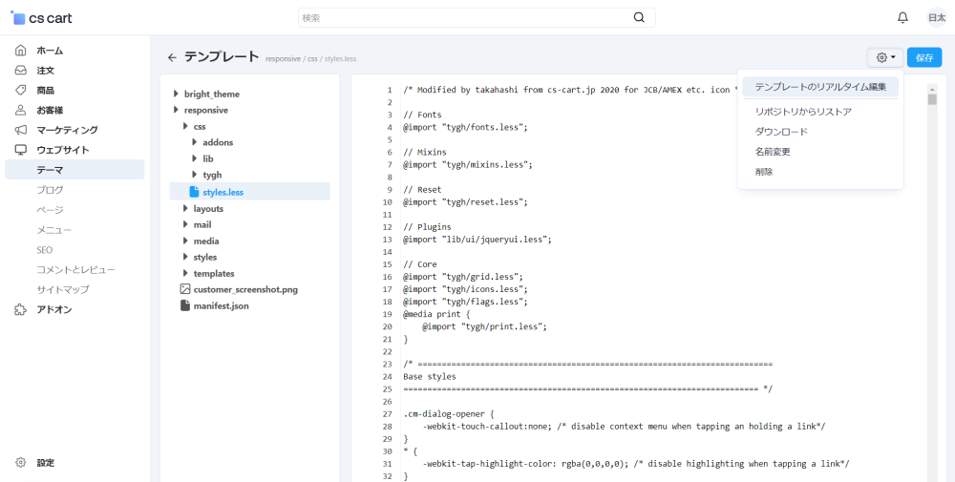Expand the media folder

(185, 241)
